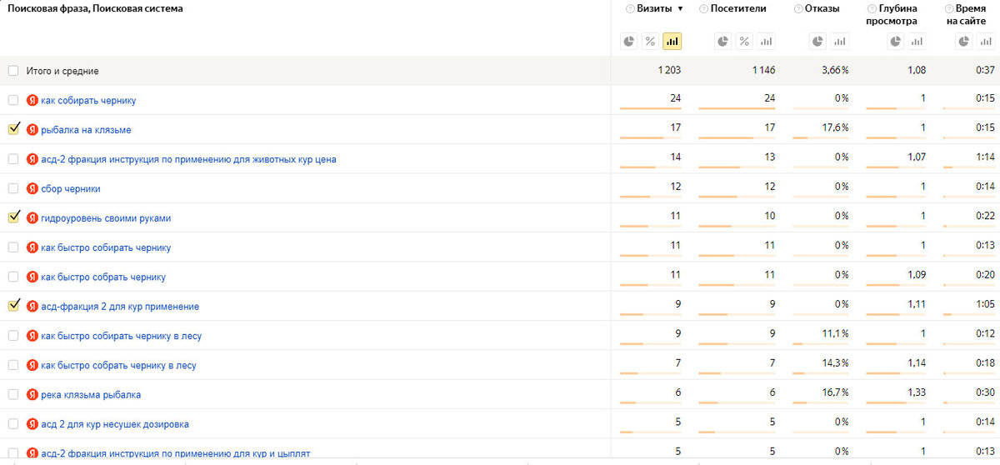1000x465 pixels.
Task: Sort the table by Отказы column
Action: click(x=822, y=9)
